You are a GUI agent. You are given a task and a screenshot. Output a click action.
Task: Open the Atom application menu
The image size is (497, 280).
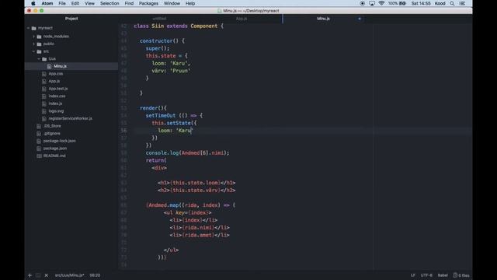click(x=47, y=3)
